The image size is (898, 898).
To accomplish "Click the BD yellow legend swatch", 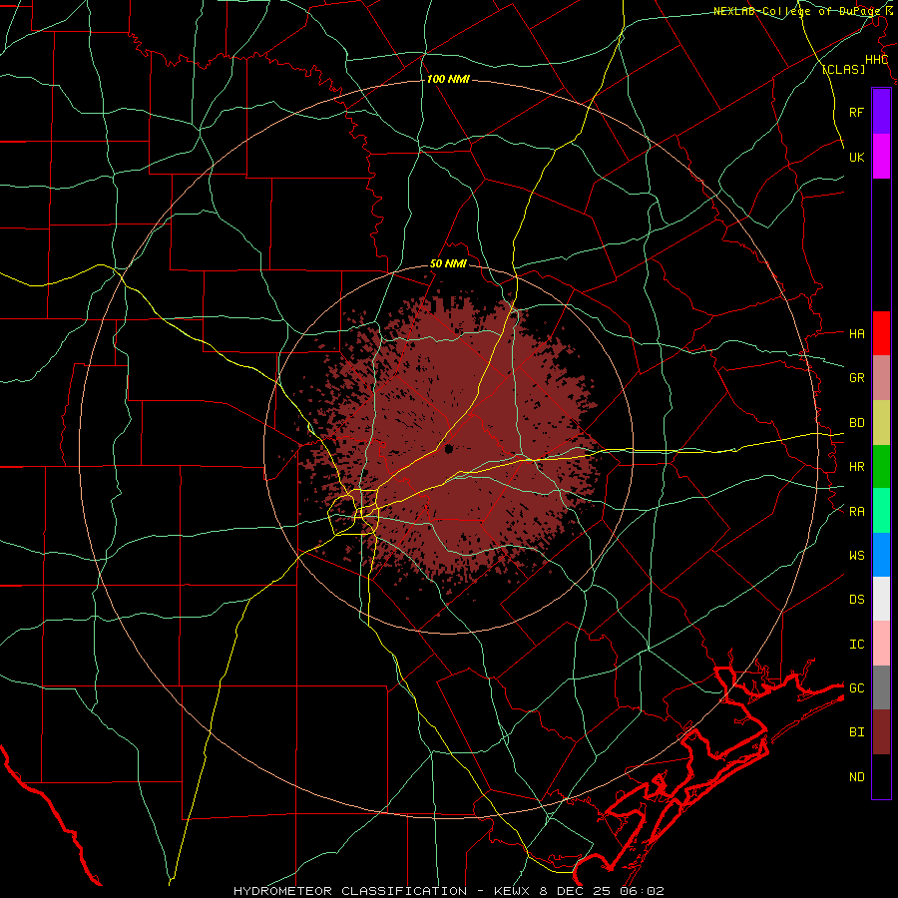I will coord(881,423).
